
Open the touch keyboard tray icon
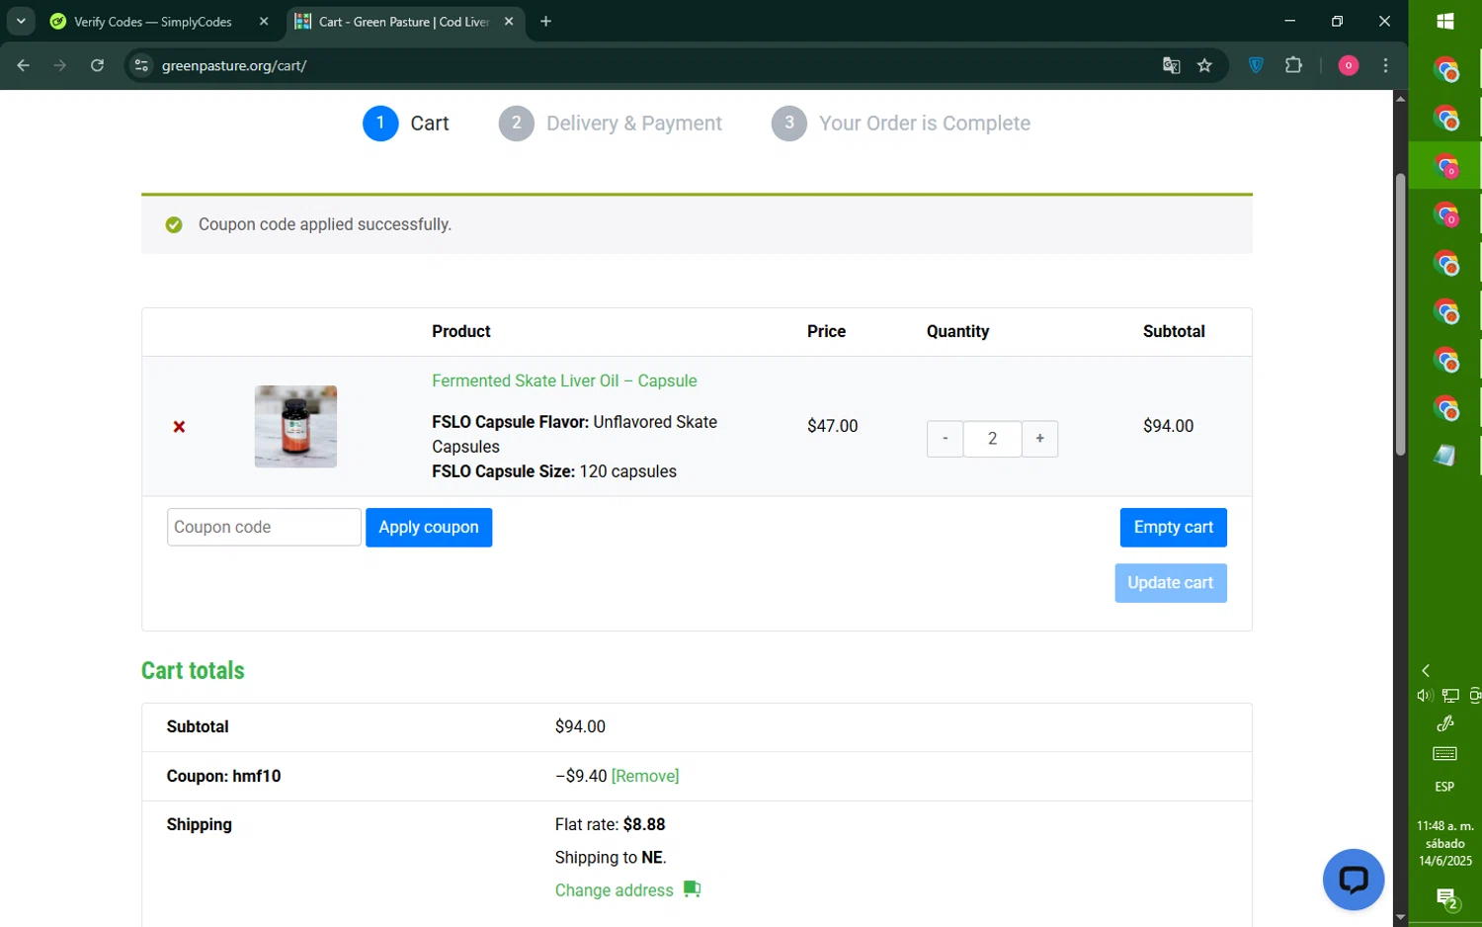point(1444,754)
